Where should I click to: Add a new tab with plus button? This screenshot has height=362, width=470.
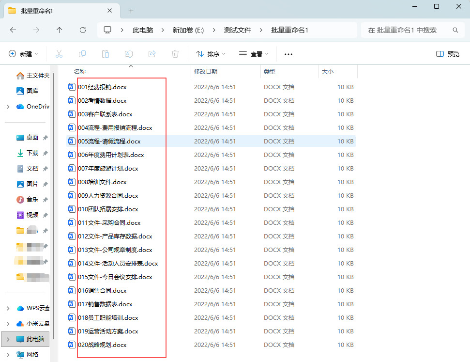tap(131, 11)
